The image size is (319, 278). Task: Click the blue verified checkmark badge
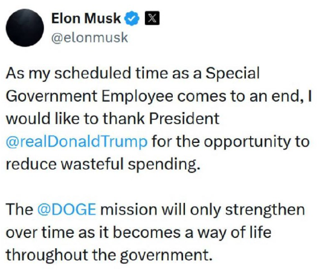point(132,18)
